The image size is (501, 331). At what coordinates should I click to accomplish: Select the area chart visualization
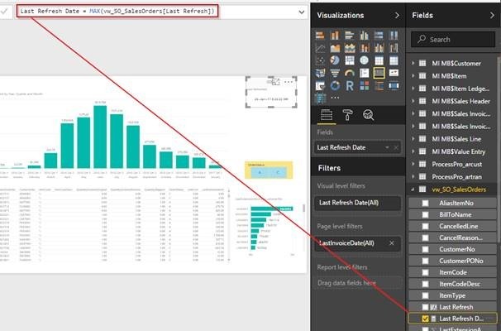pos(335,48)
